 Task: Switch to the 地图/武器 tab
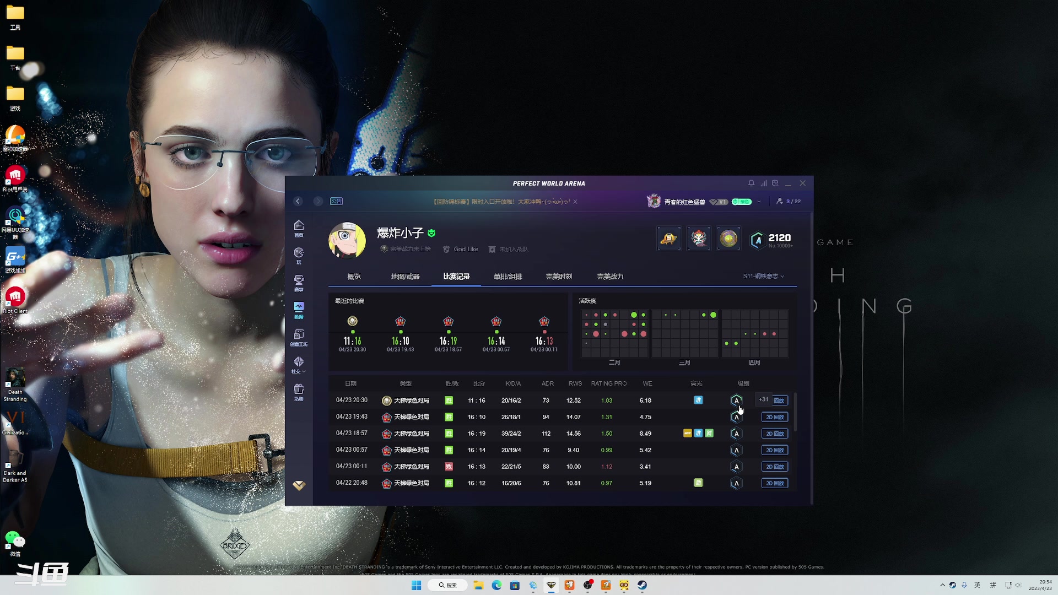coord(405,277)
